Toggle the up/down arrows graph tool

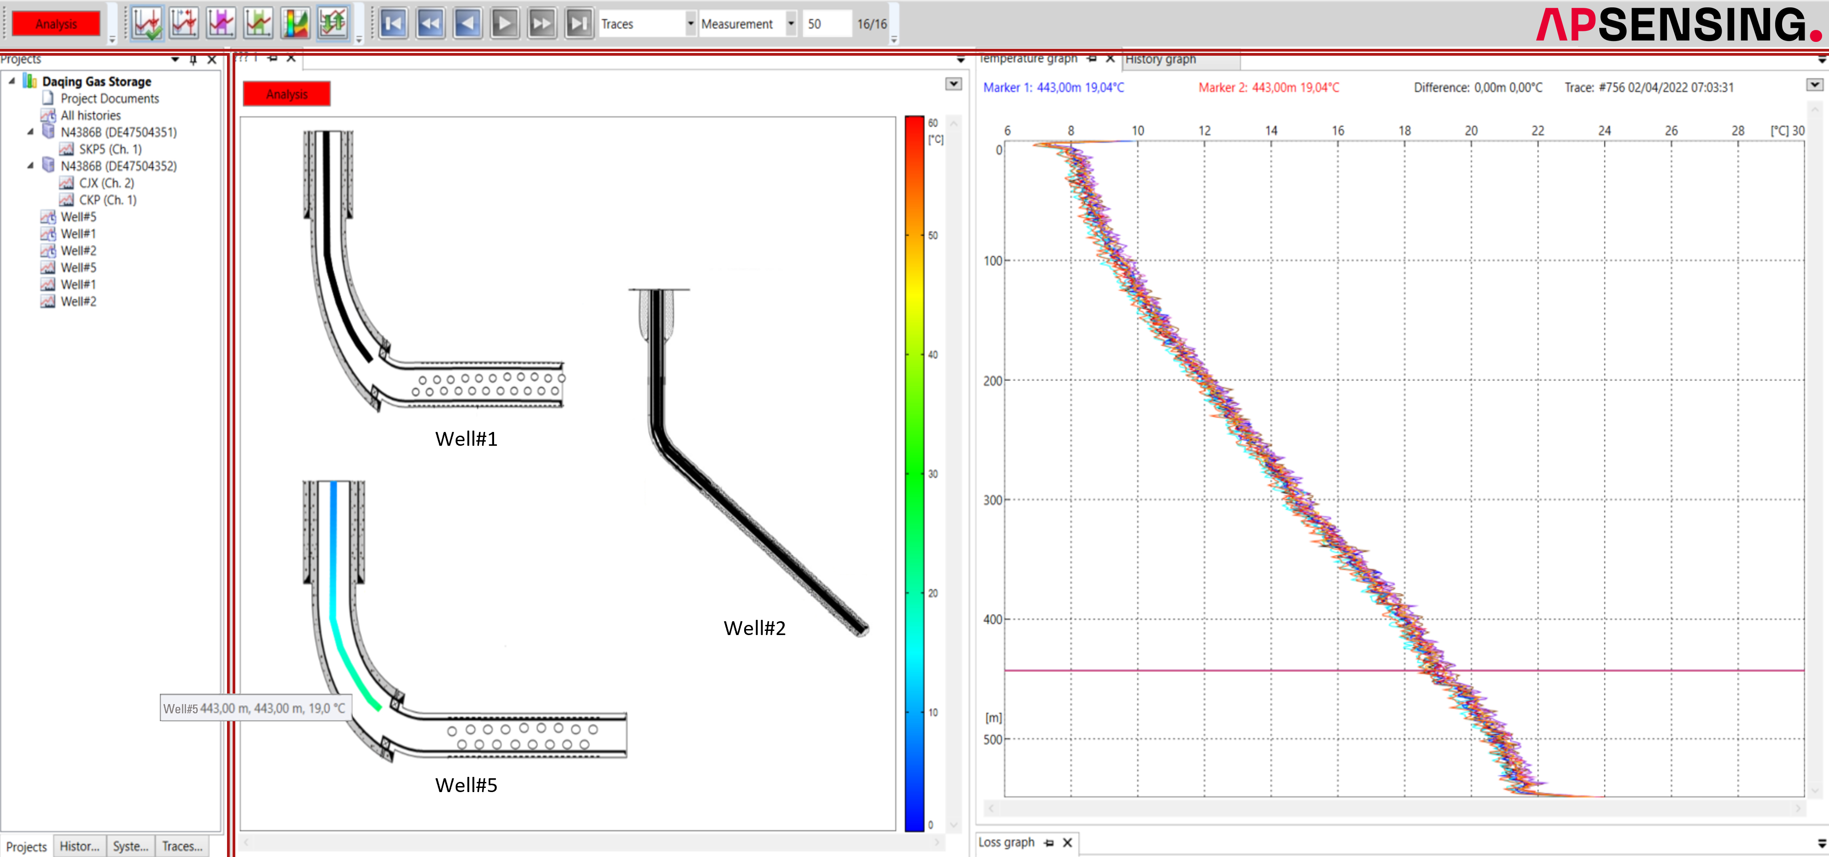(332, 23)
